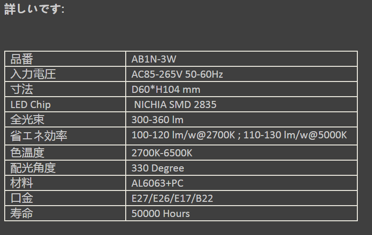Viewport: 372px width, 235px height.
Task: Click the 配光角度 label cell
Action: [33, 168]
